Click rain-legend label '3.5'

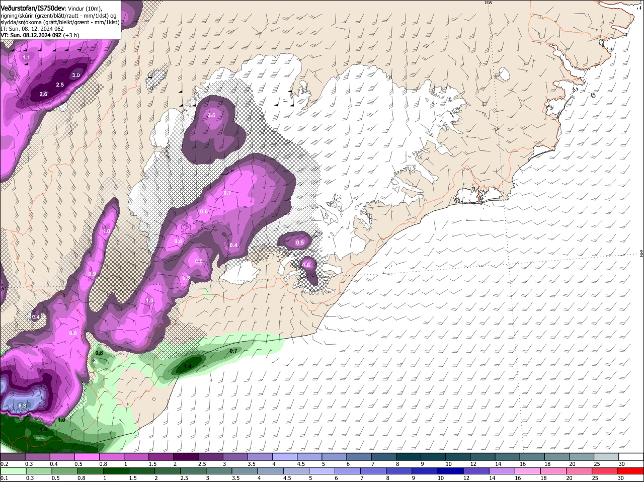pyautogui.click(x=236, y=478)
